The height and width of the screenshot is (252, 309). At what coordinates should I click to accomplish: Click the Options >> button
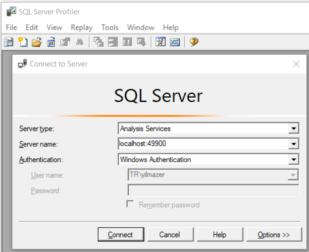tap(274, 235)
